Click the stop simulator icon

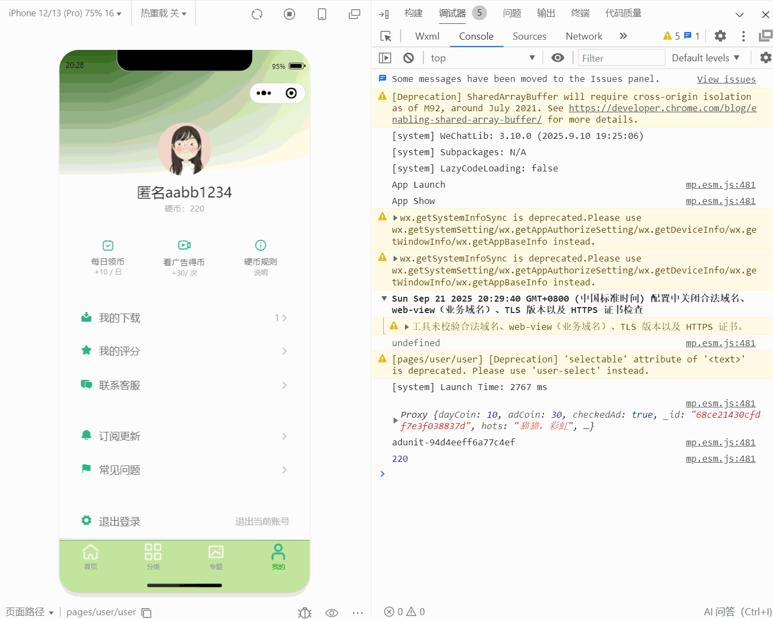tap(289, 14)
